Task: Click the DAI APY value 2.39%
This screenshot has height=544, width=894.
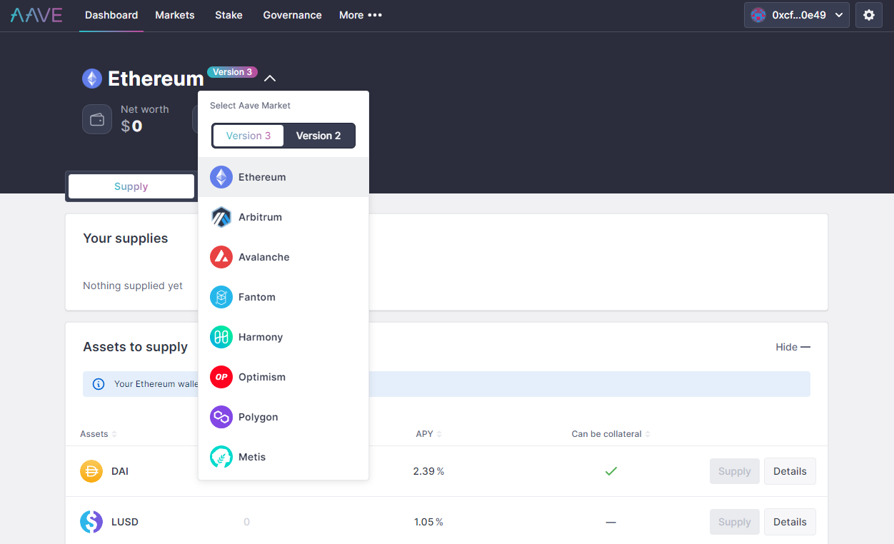Action: pyautogui.click(x=428, y=471)
